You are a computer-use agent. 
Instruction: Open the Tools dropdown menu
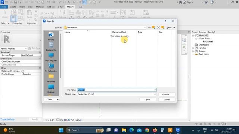click(x=52, y=99)
